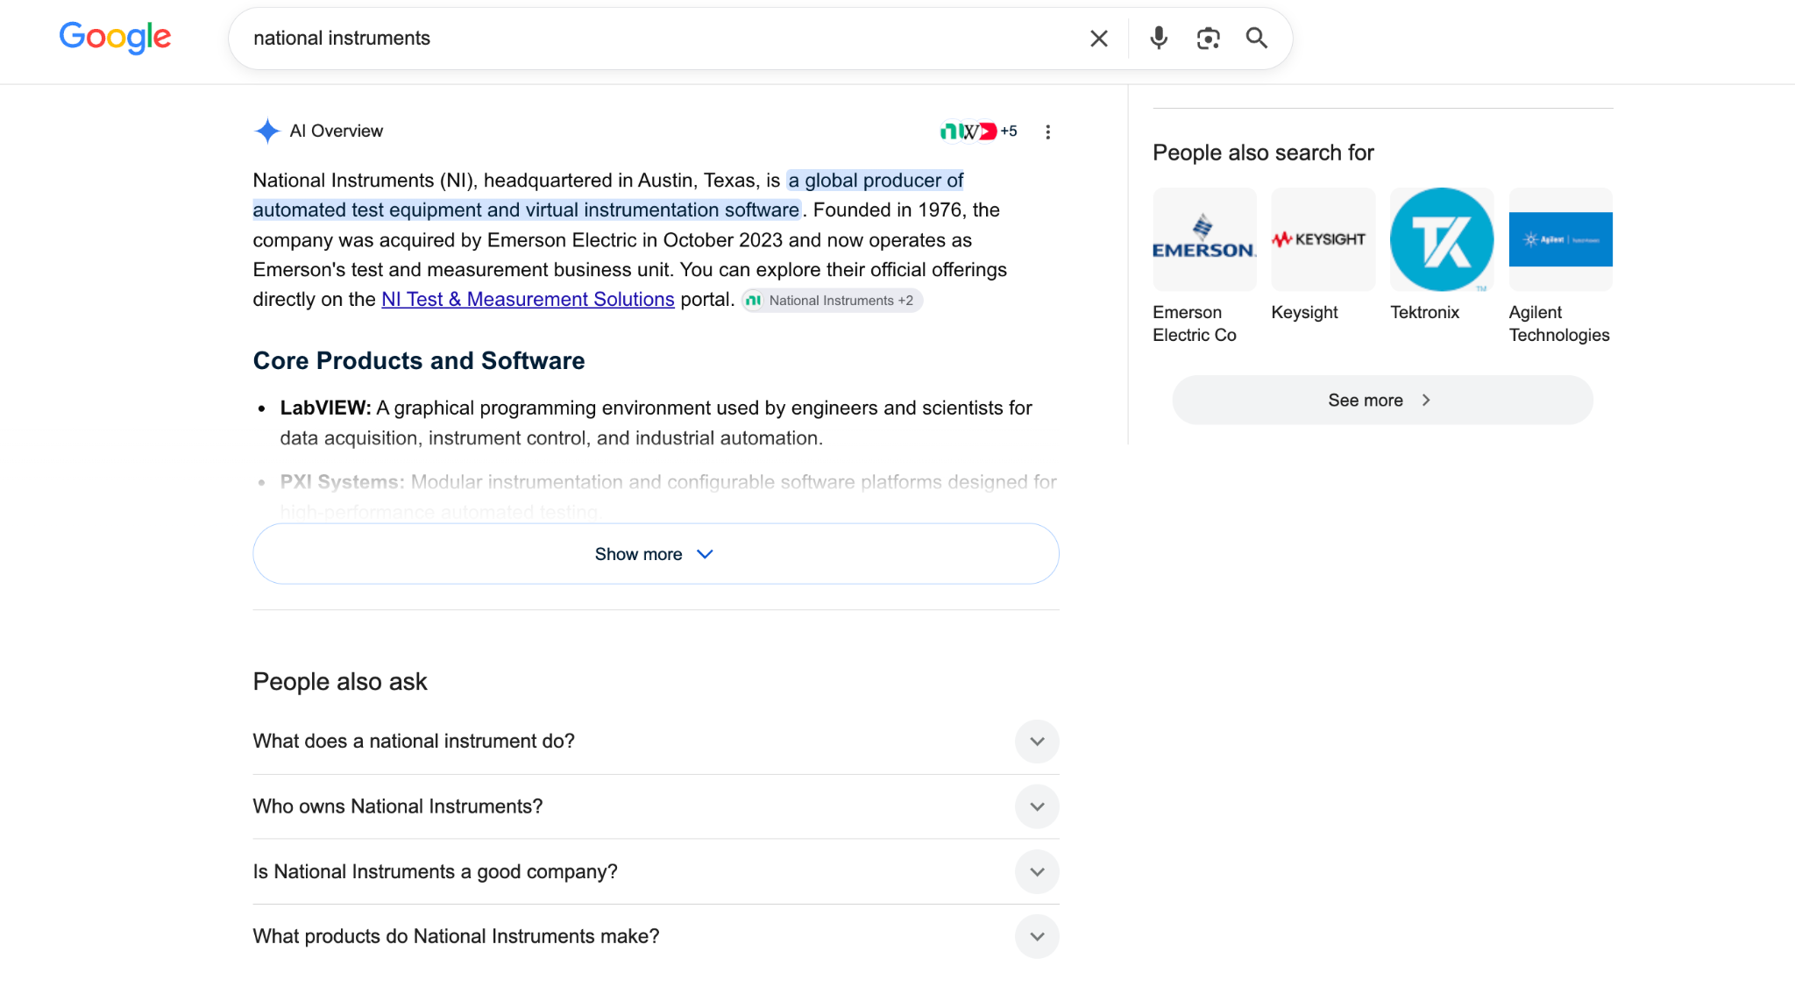Screen dimensions: 1795x1001
Task: Expand 'Is National Instruments a good company?'
Action: (x=656, y=872)
